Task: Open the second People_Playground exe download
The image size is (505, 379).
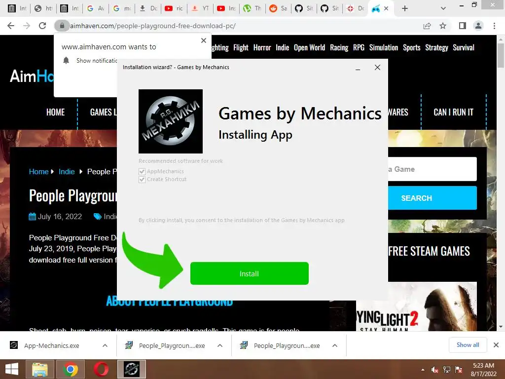Action: tap(280, 345)
